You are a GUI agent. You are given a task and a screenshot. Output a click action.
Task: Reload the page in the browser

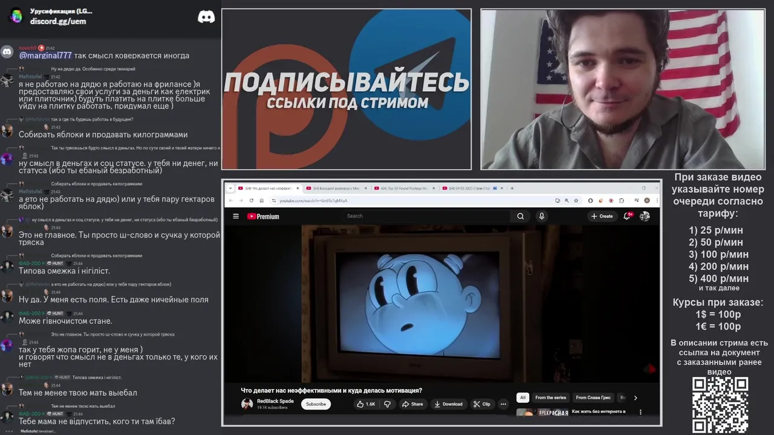(x=251, y=201)
